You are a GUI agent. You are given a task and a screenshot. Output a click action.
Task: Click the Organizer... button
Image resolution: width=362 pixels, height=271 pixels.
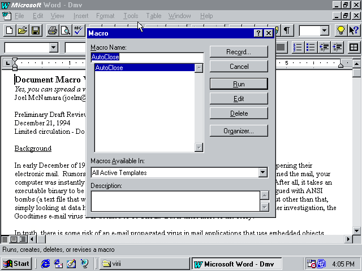point(239,131)
